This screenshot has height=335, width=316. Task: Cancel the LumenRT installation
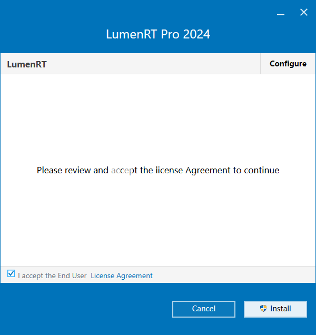tap(204, 309)
